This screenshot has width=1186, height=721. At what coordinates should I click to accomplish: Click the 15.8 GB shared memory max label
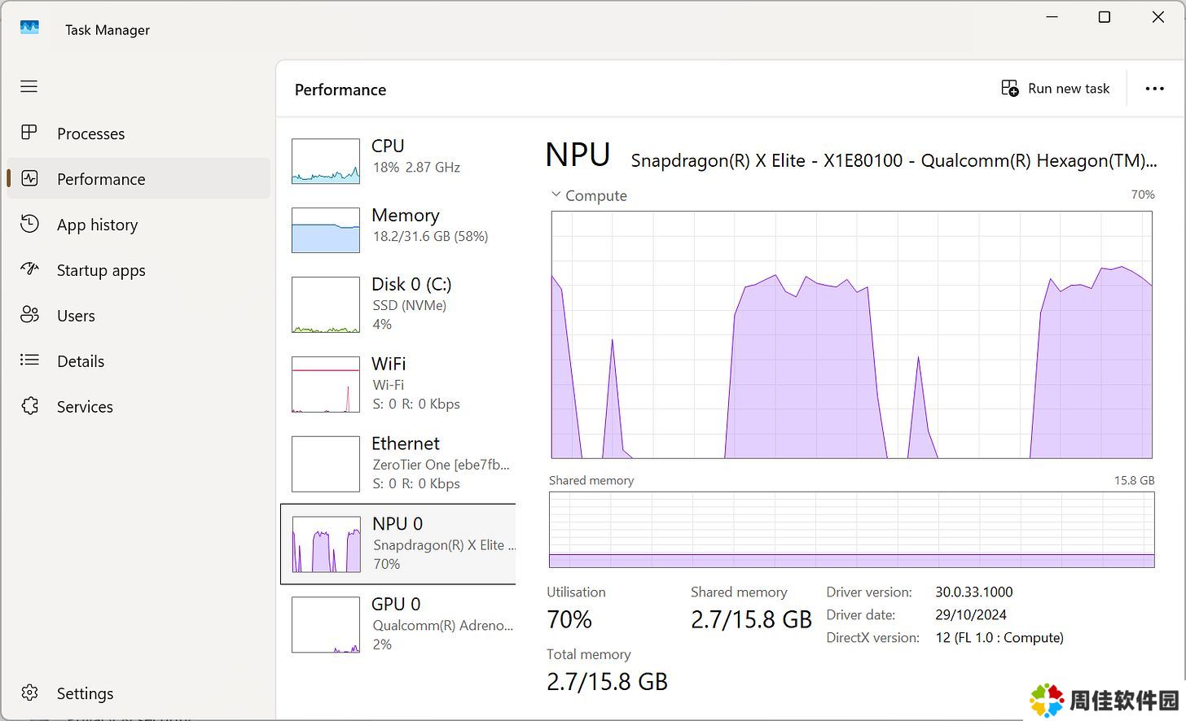(1134, 480)
